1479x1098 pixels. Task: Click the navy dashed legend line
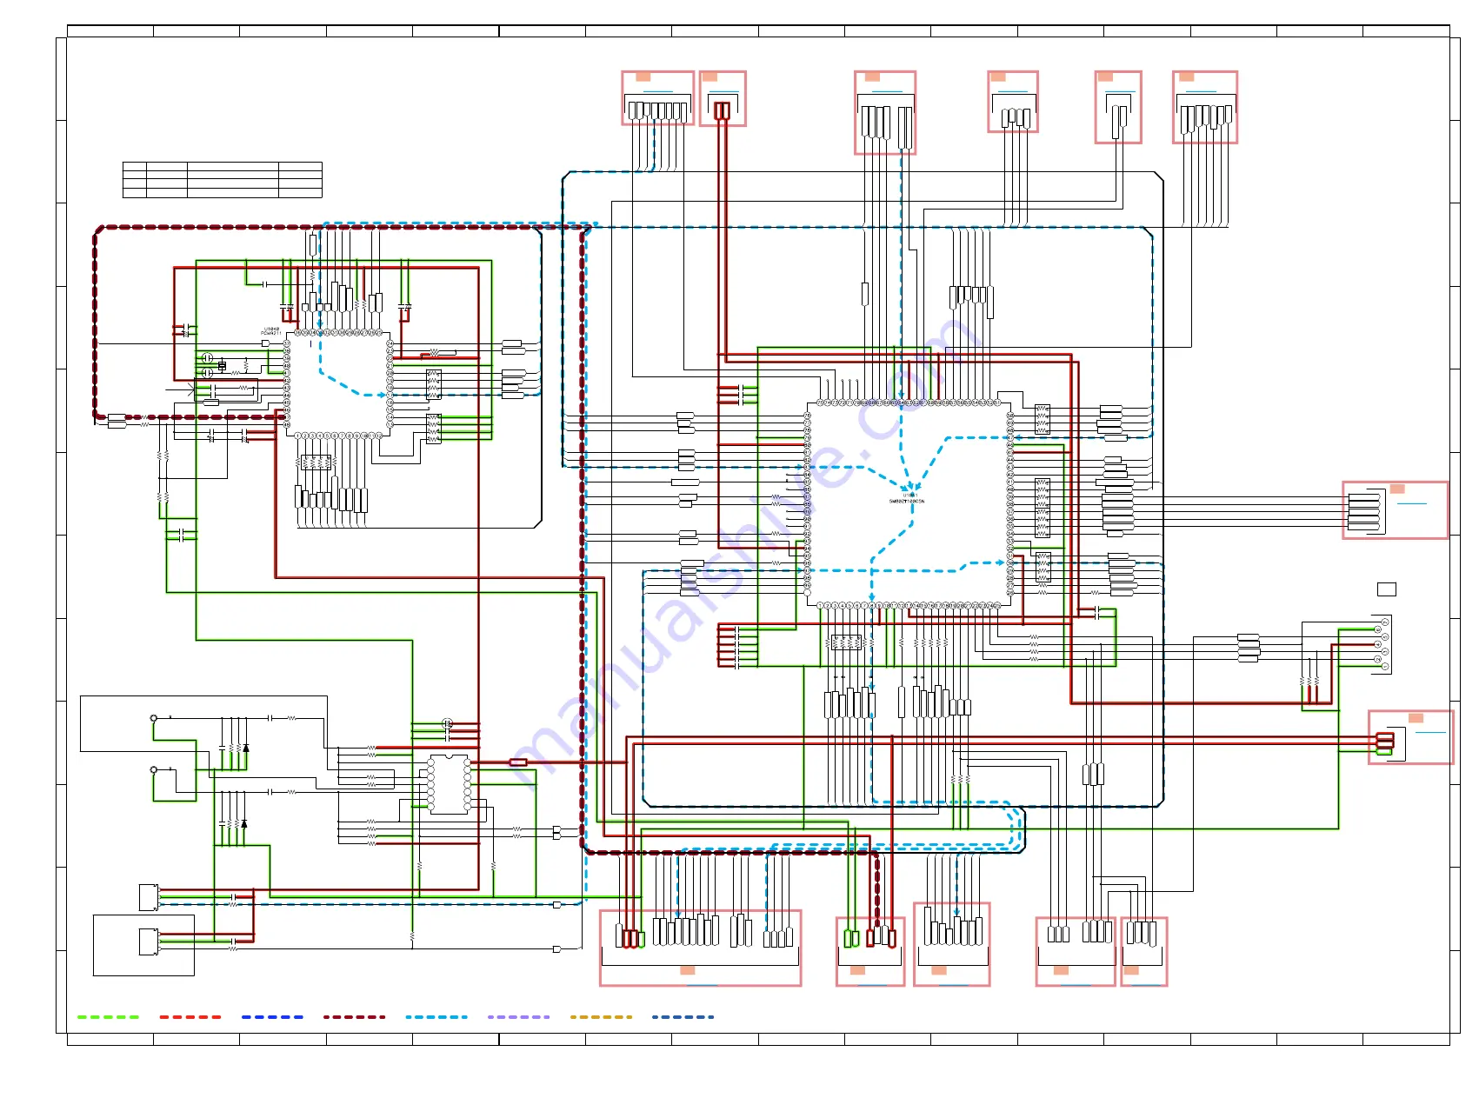[683, 1016]
